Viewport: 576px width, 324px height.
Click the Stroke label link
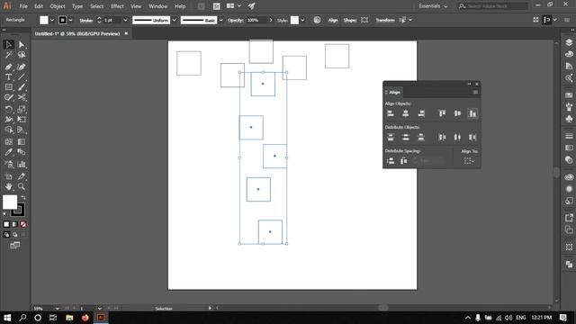click(86, 20)
